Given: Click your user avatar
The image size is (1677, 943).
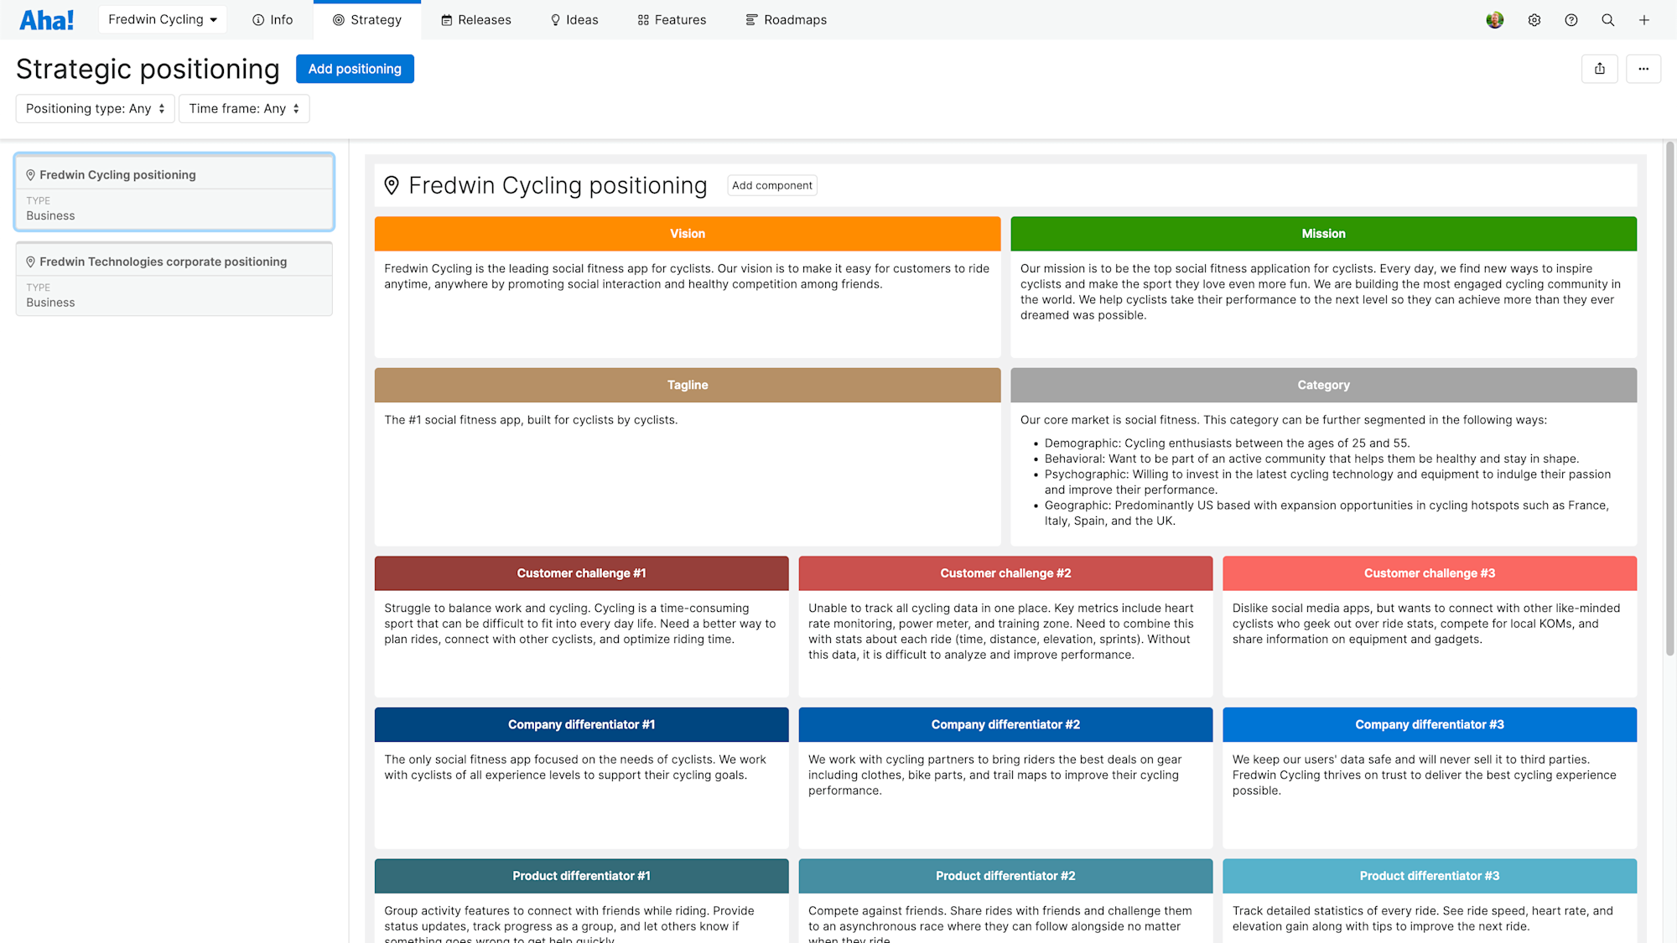Looking at the screenshot, I should click(x=1495, y=19).
